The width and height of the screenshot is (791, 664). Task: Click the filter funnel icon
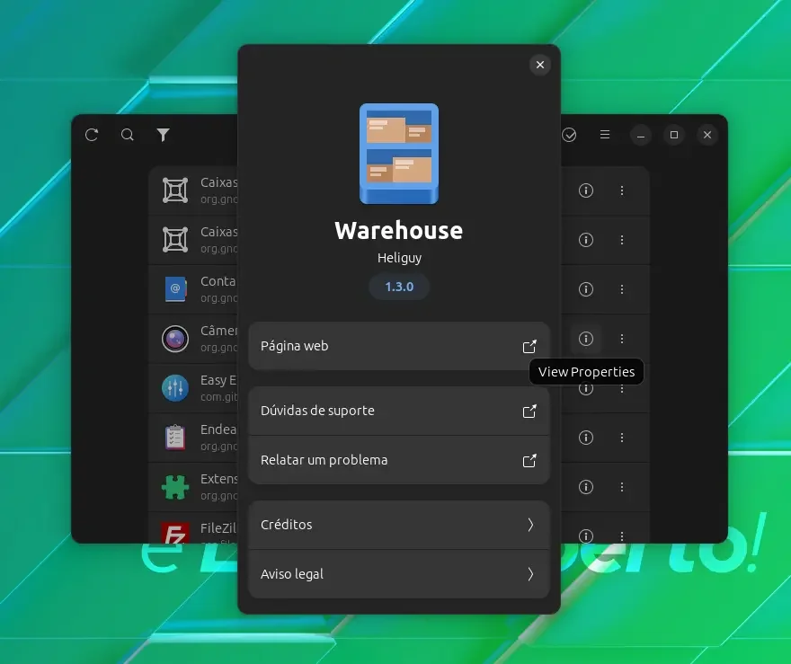[163, 135]
